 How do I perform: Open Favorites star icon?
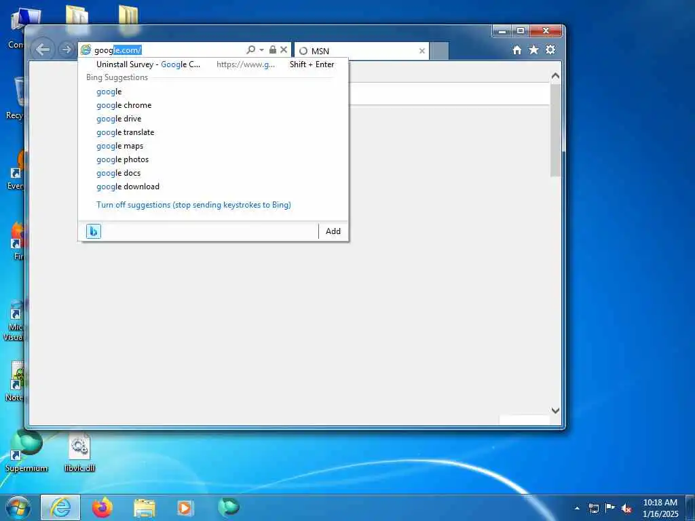tap(533, 50)
